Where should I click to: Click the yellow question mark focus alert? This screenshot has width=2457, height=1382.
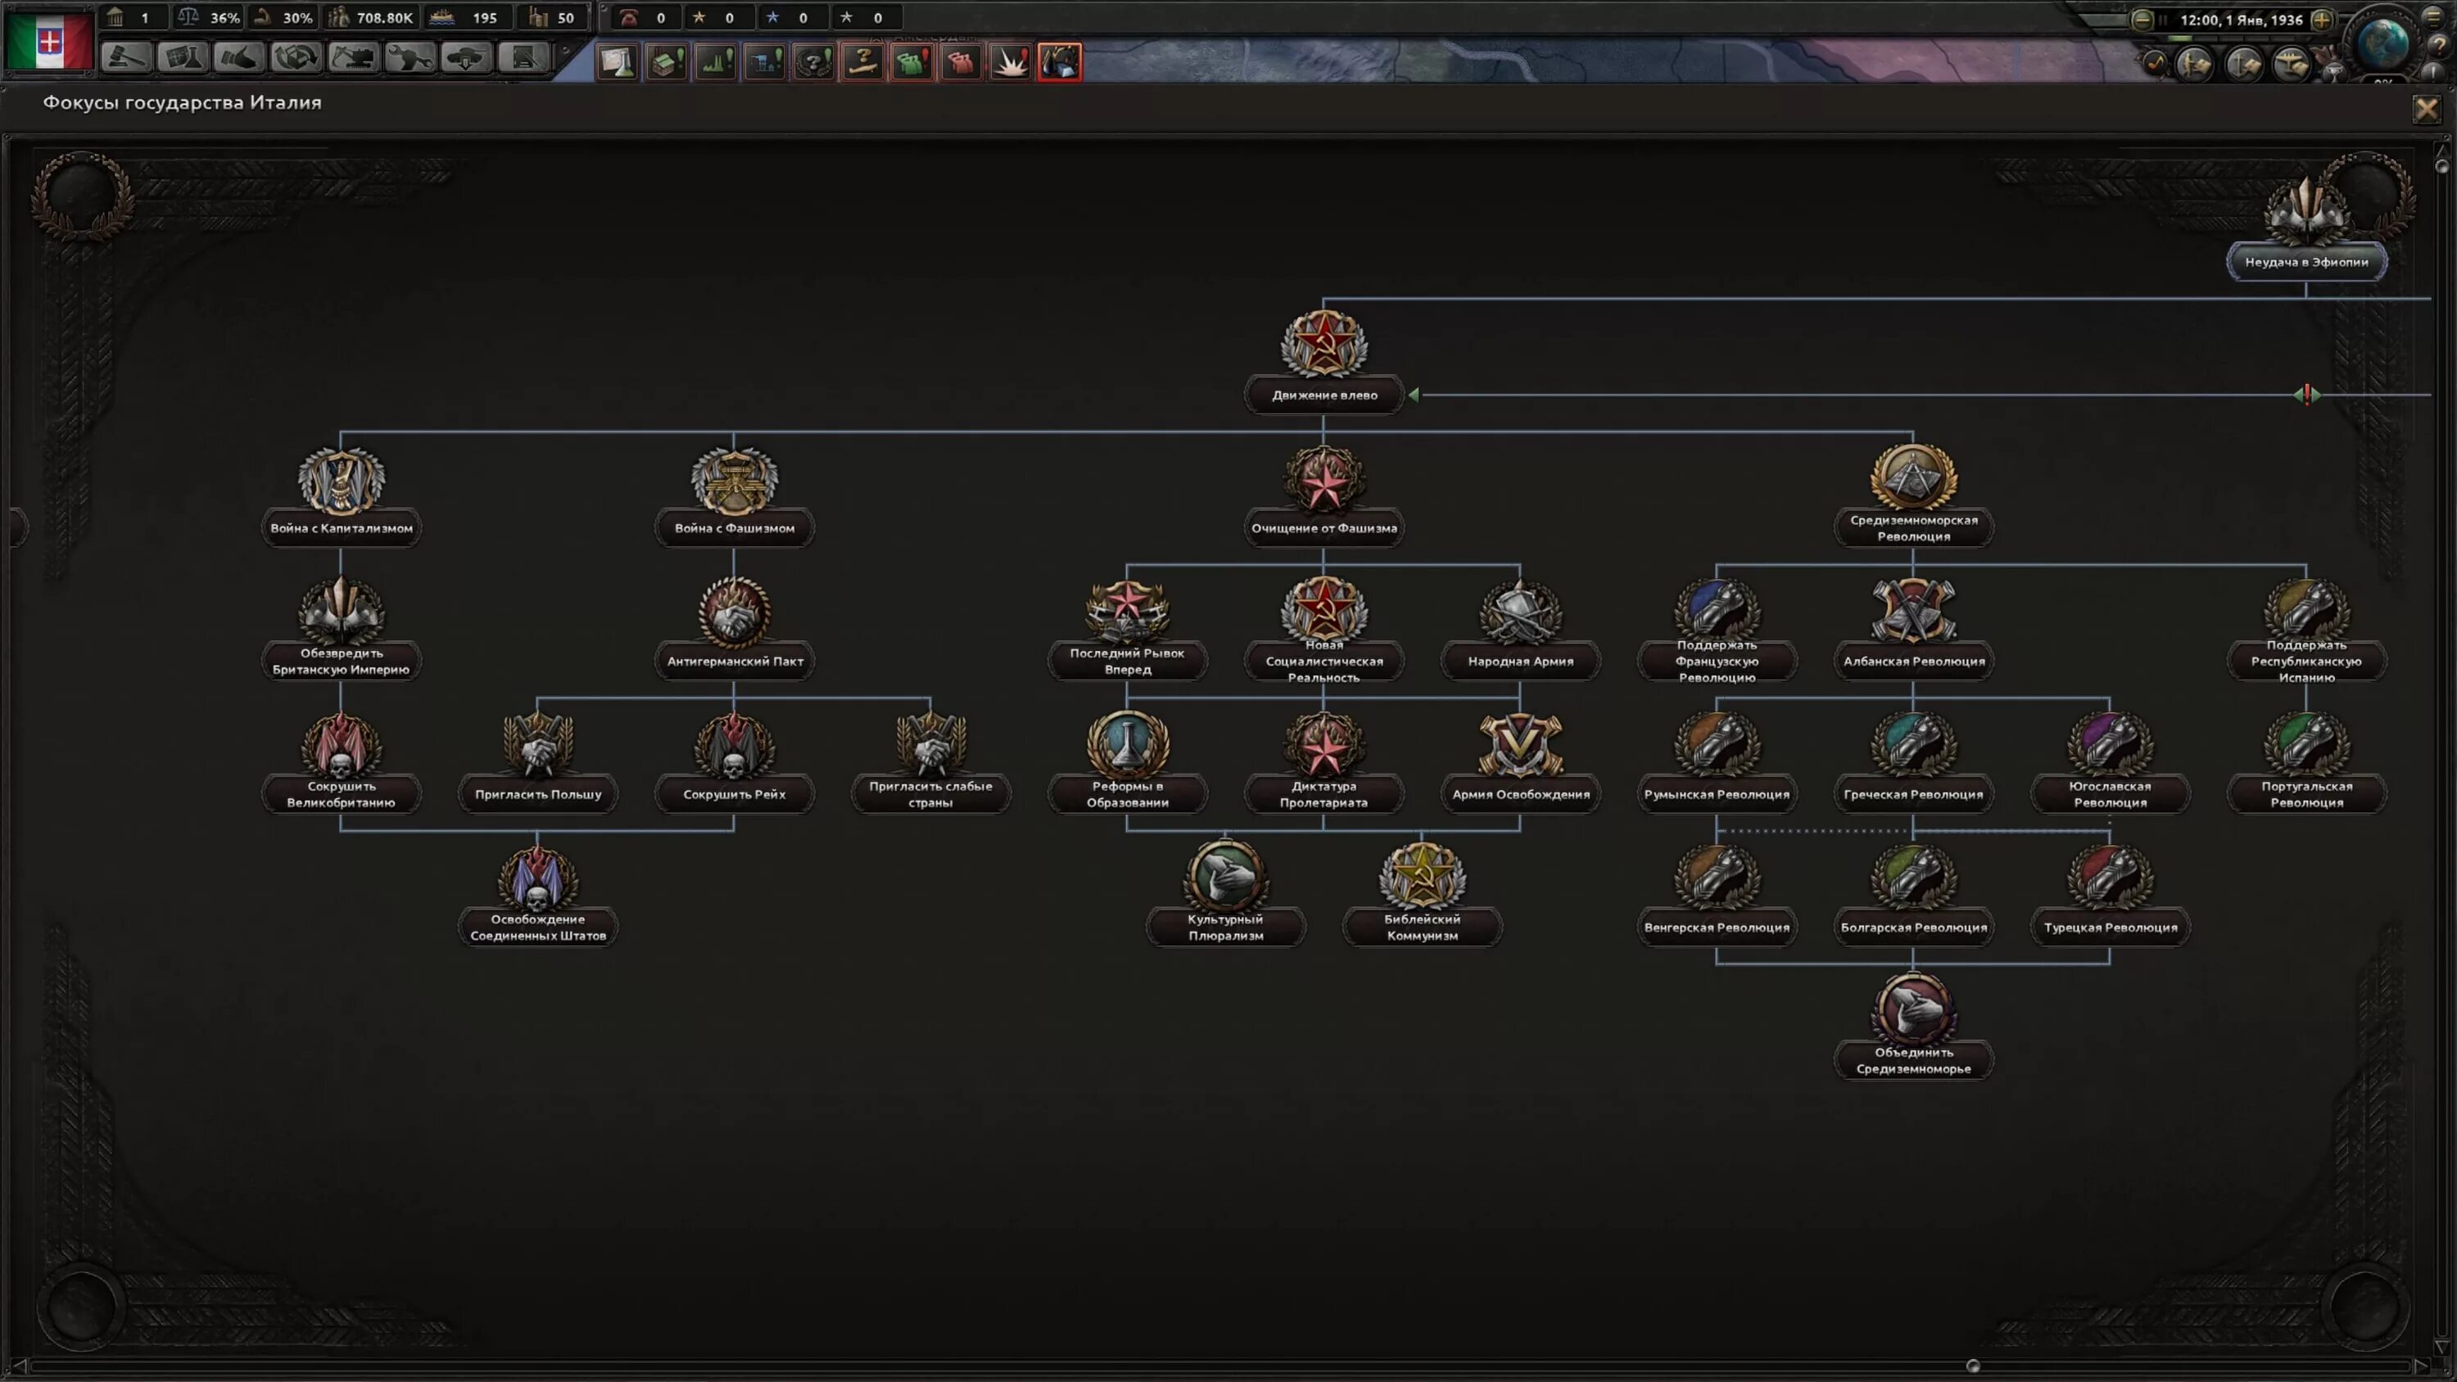[863, 62]
